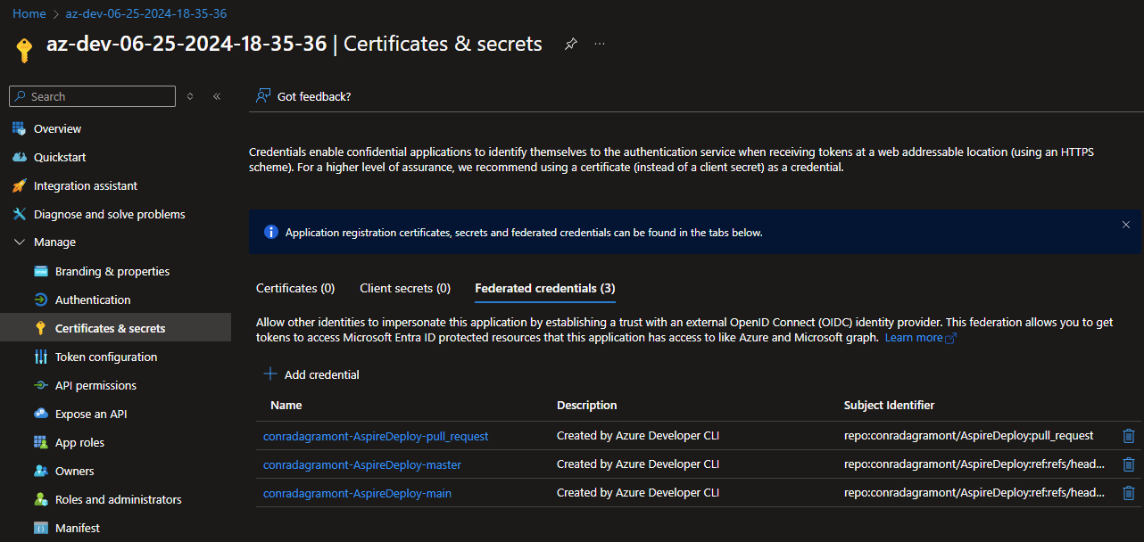Screen dimensions: 1144x542
Task: Click the Description column header
Action: pos(587,405)
